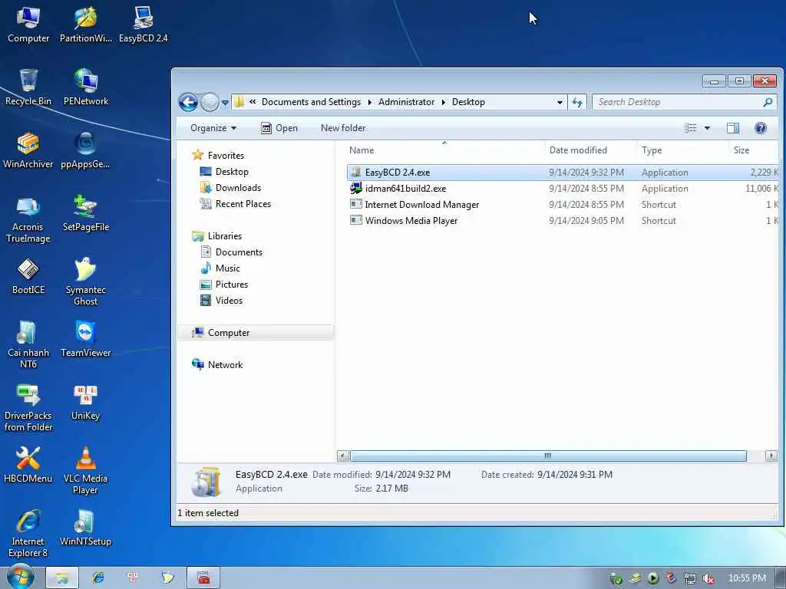Go to Administrator breadcrumb
786x589 pixels.
(x=407, y=102)
